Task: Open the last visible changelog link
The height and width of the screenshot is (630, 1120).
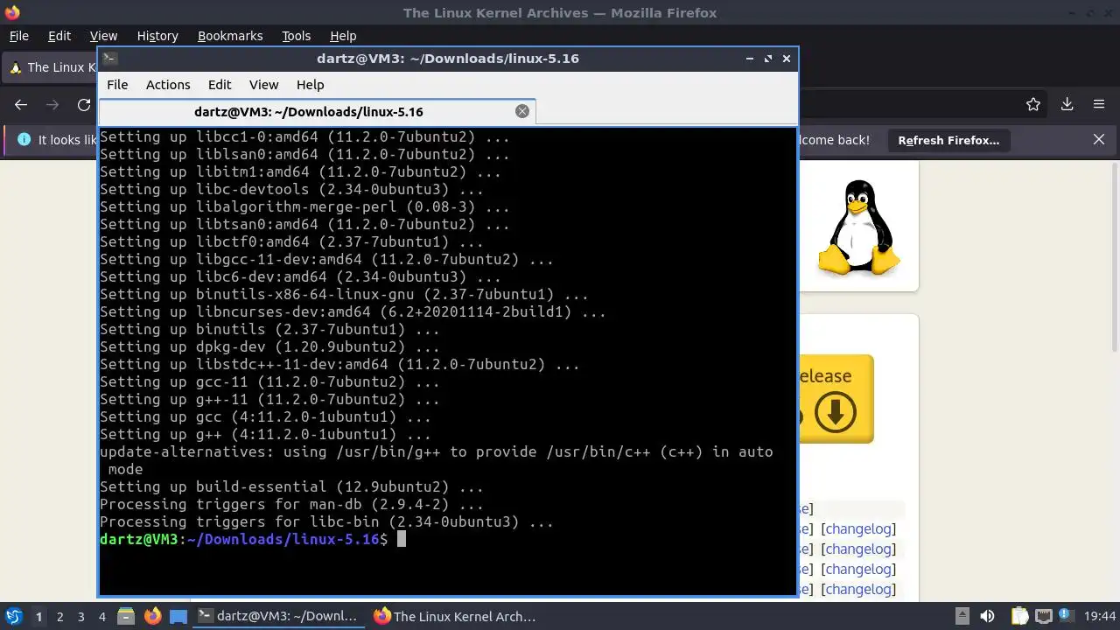Action: click(x=860, y=589)
